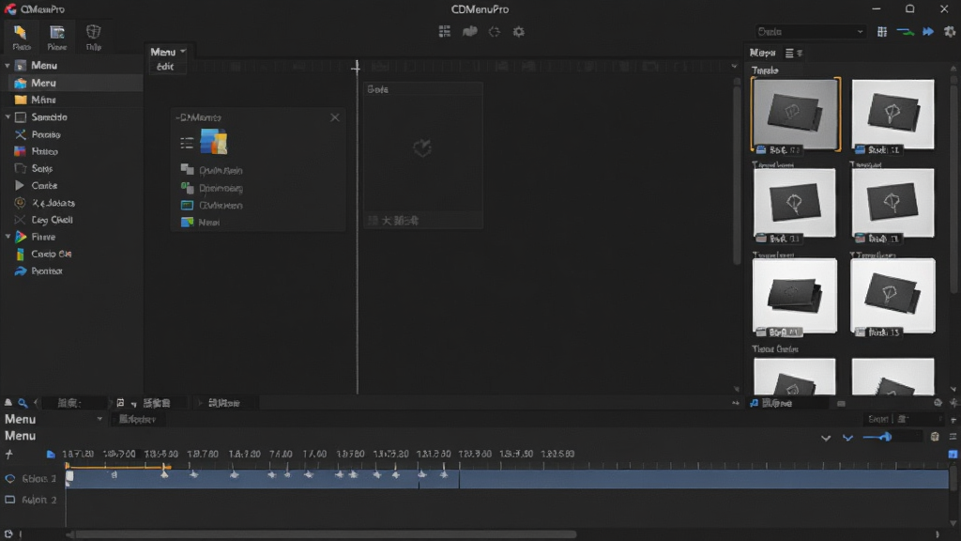Open the Edit entry under the Menu dropdown
Image resolution: width=961 pixels, height=541 pixels.
[165, 67]
